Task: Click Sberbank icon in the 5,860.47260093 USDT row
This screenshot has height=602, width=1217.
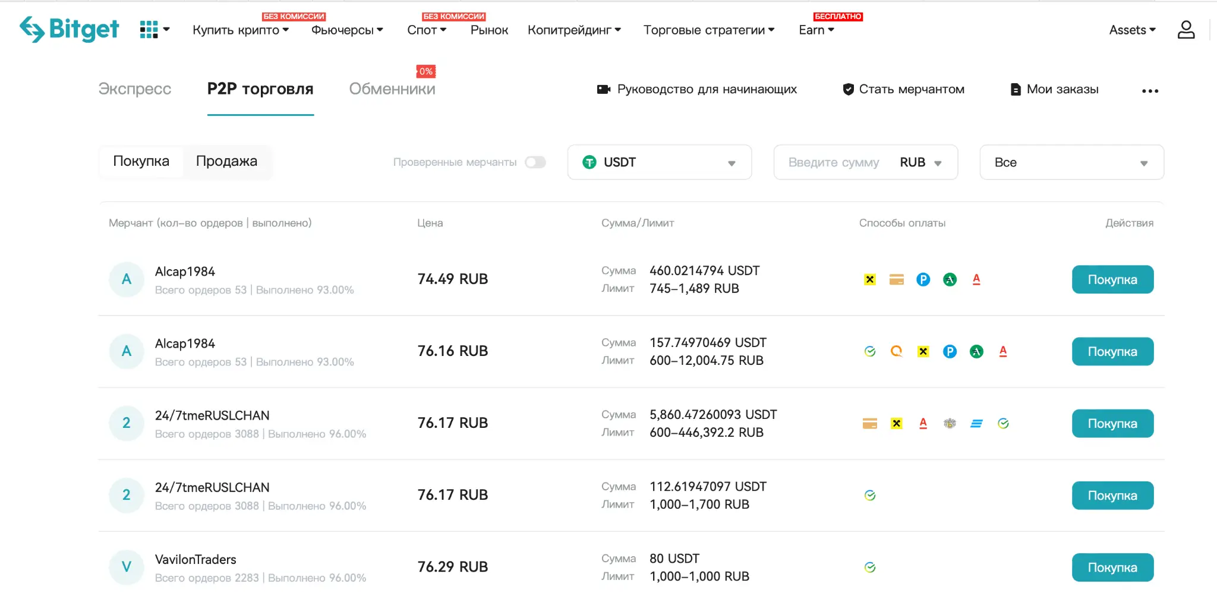Action: click(1003, 423)
